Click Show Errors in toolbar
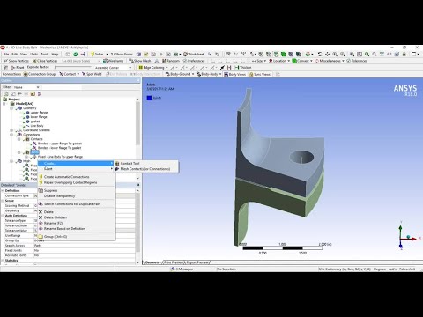This screenshot has height=317, width=423. point(122,55)
